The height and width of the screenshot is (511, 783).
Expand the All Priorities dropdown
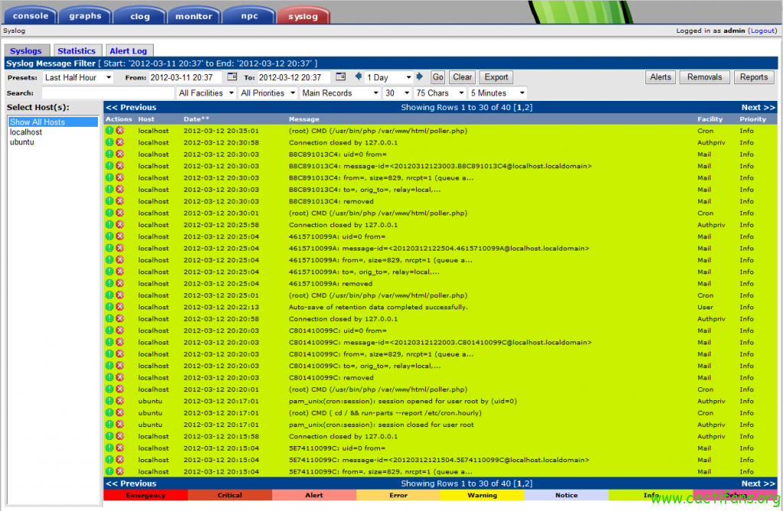coord(268,93)
